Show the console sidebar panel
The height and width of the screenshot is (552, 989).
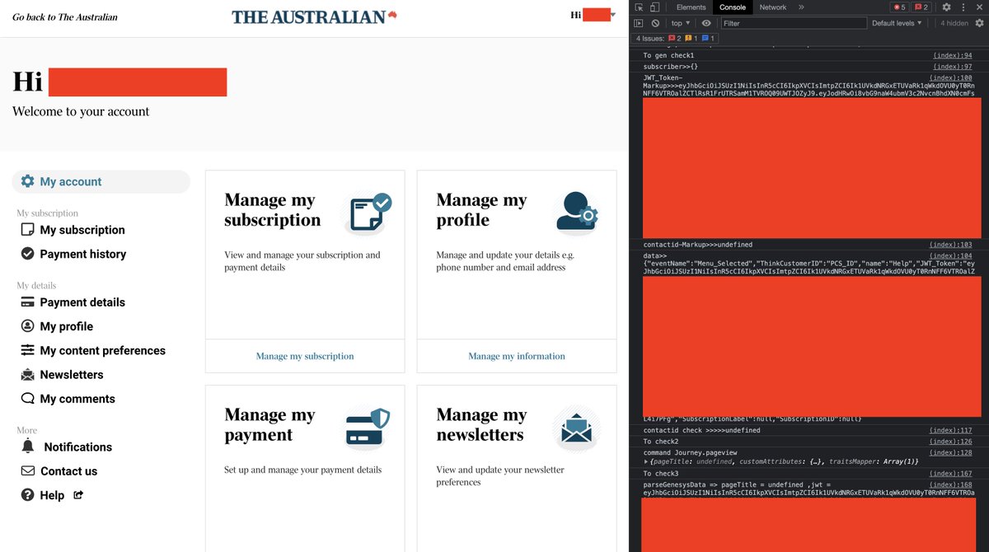pos(639,23)
